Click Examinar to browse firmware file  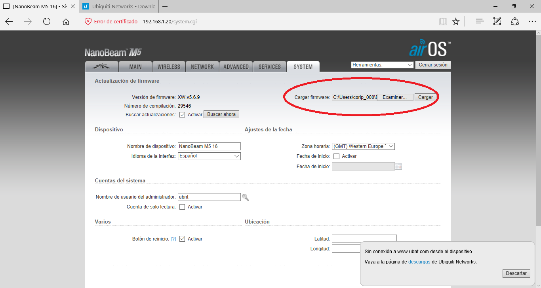click(x=395, y=97)
